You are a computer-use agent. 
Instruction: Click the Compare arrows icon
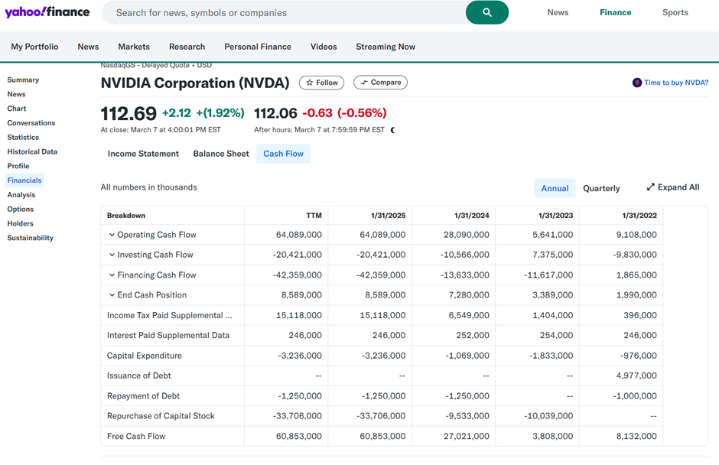pyautogui.click(x=364, y=83)
